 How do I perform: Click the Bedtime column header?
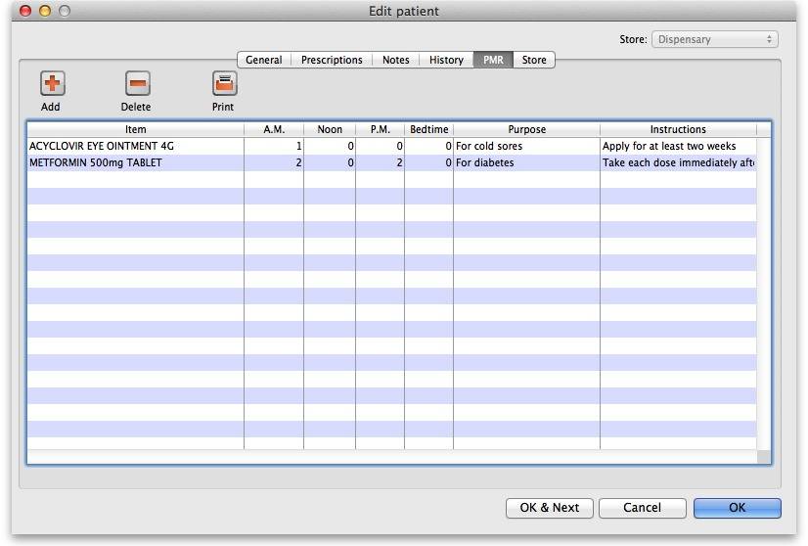click(428, 129)
